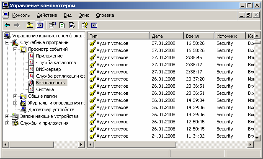The height and width of the screenshot is (159, 263).
Task: Click the key icon of the 11:34:02 event
Action: coord(93,136)
